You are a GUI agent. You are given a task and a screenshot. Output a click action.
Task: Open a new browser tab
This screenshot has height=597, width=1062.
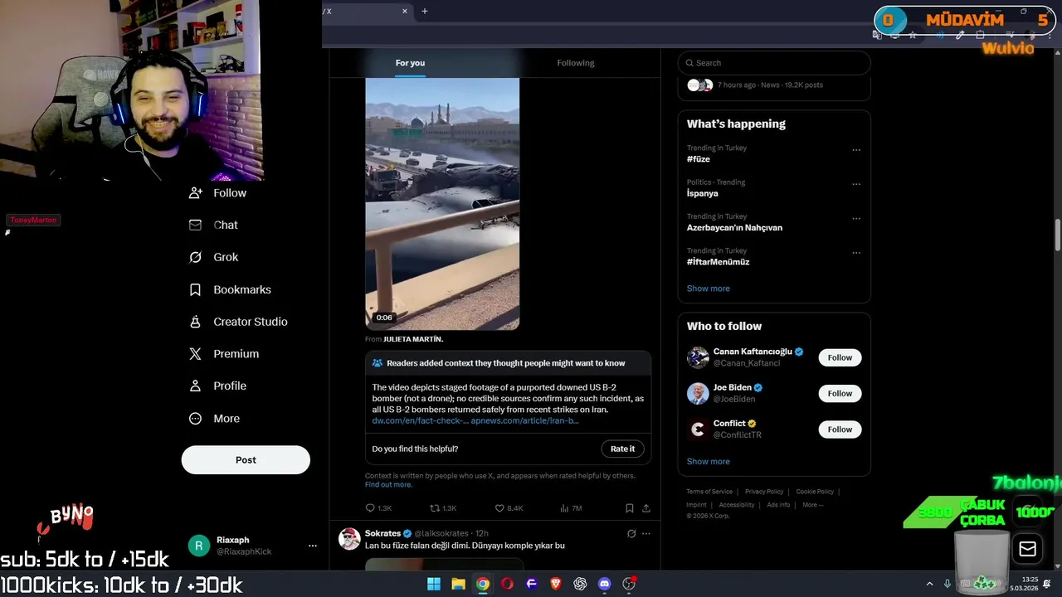425,11
